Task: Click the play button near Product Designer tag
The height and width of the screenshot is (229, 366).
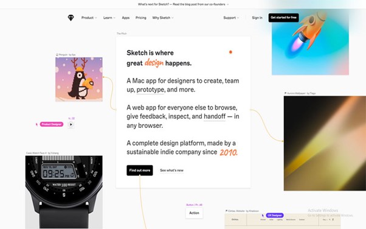Action: [x=71, y=124]
